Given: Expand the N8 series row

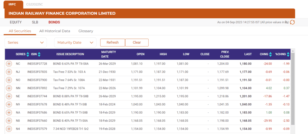Looking at the screenshot, I should pos(9,121).
